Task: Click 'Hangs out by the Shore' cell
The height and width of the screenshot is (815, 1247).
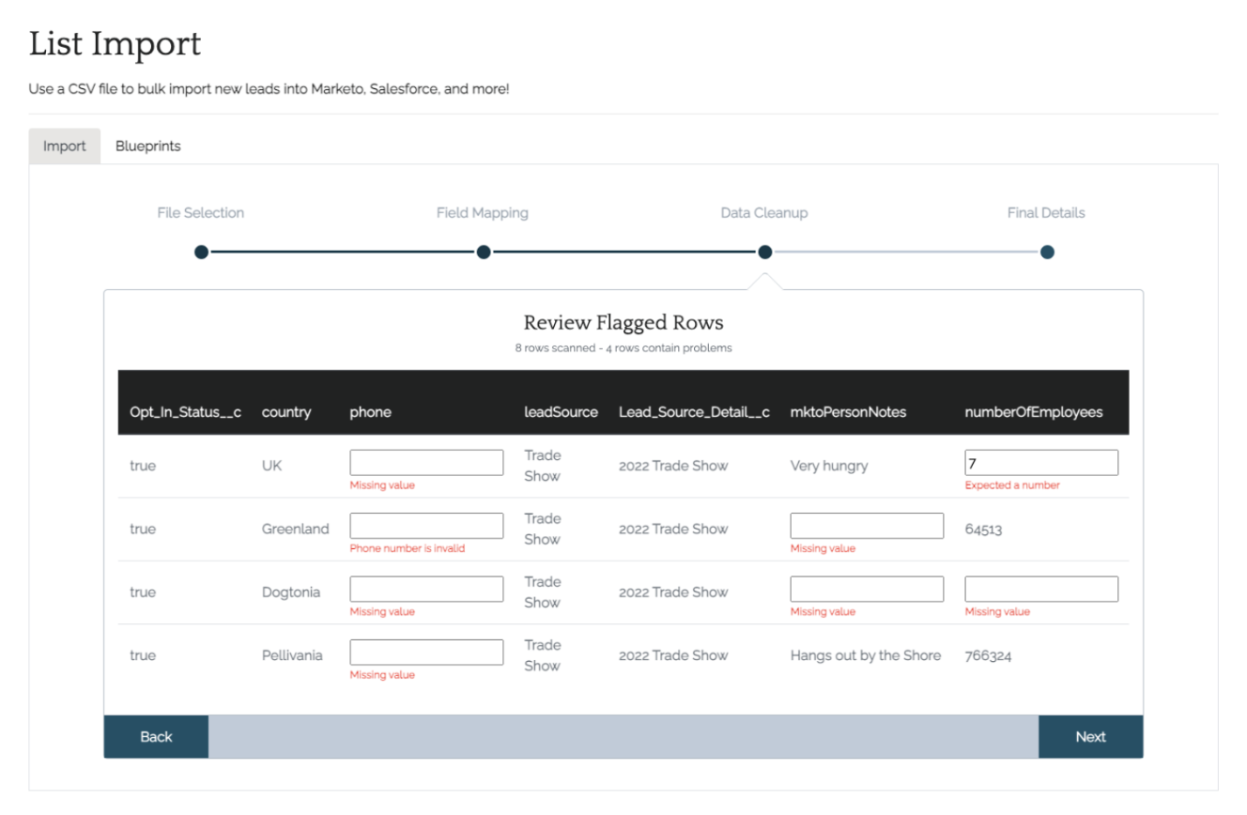Action: pos(866,655)
